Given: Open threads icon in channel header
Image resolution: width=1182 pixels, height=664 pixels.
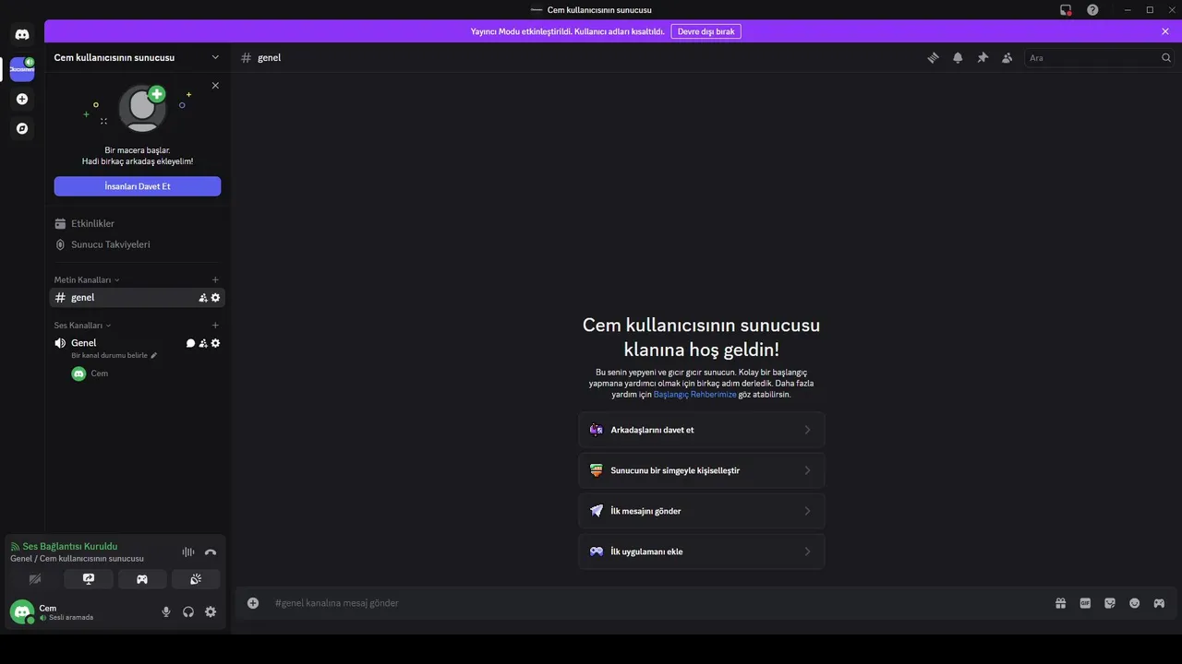Looking at the screenshot, I should pyautogui.click(x=933, y=57).
